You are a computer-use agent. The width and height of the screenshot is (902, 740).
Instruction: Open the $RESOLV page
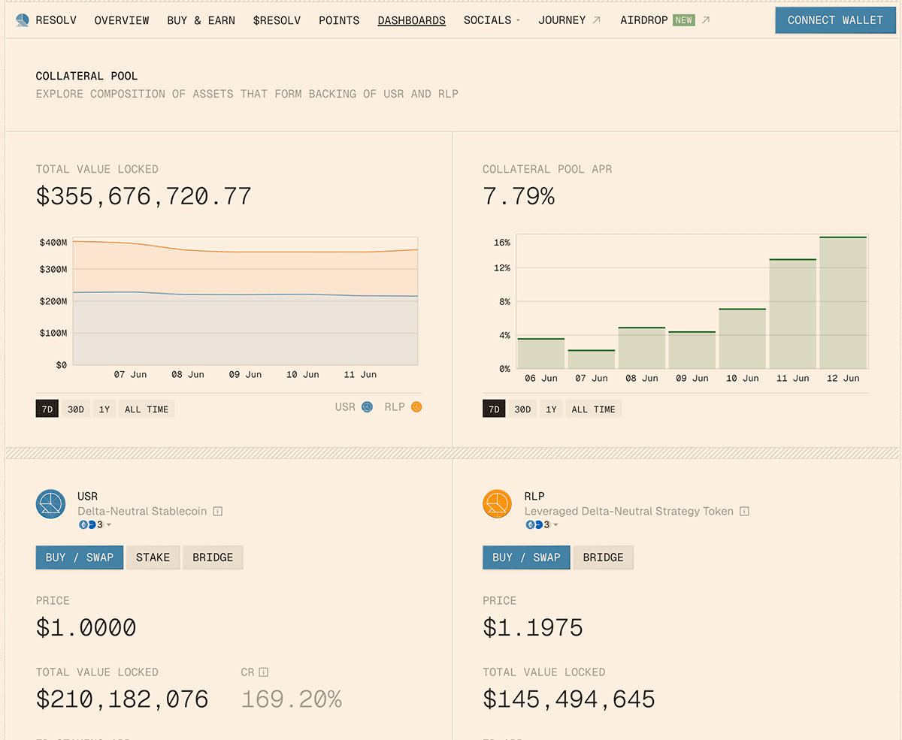[277, 20]
